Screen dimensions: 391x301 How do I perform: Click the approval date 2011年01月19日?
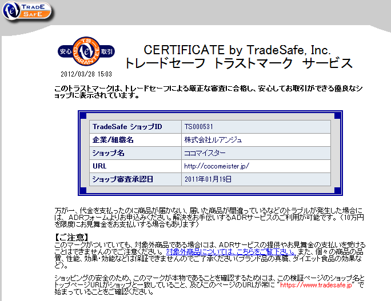pos(208,179)
